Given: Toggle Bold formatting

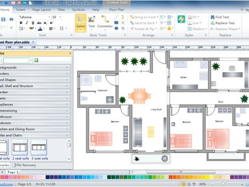Looking at the screenshot, I should 21,23.
